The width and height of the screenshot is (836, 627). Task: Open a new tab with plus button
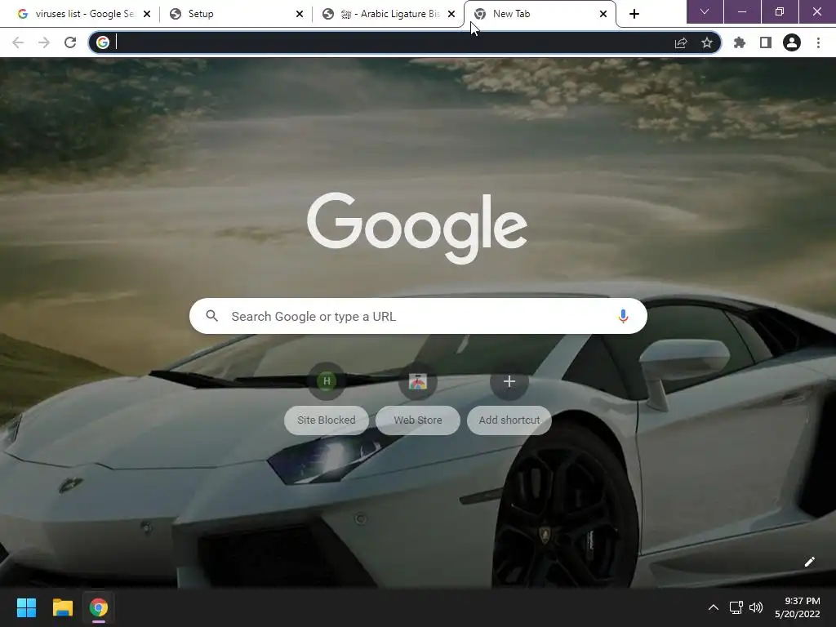(x=634, y=14)
